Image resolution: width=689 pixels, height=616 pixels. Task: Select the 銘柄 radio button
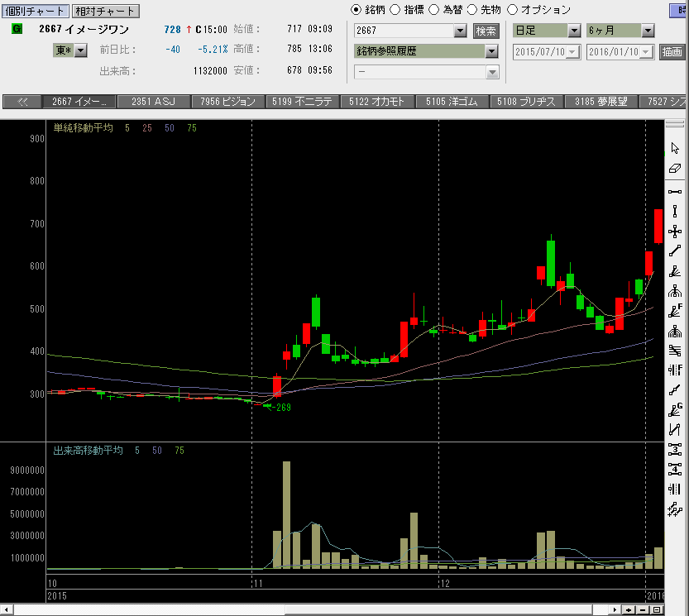[x=356, y=10]
